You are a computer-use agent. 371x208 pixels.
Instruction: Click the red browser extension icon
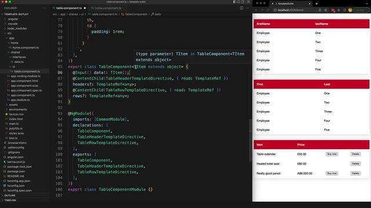coord(333,10)
